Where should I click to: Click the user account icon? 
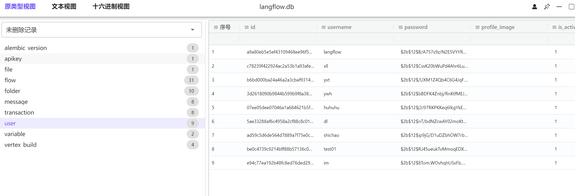coord(534,7)
